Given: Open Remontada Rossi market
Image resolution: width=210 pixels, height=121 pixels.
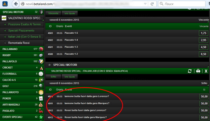Looking at the screenshot, I should (19, 43).
